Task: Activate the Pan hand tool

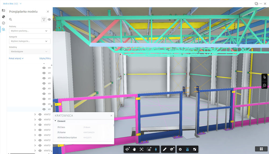Action: point(134,149)
